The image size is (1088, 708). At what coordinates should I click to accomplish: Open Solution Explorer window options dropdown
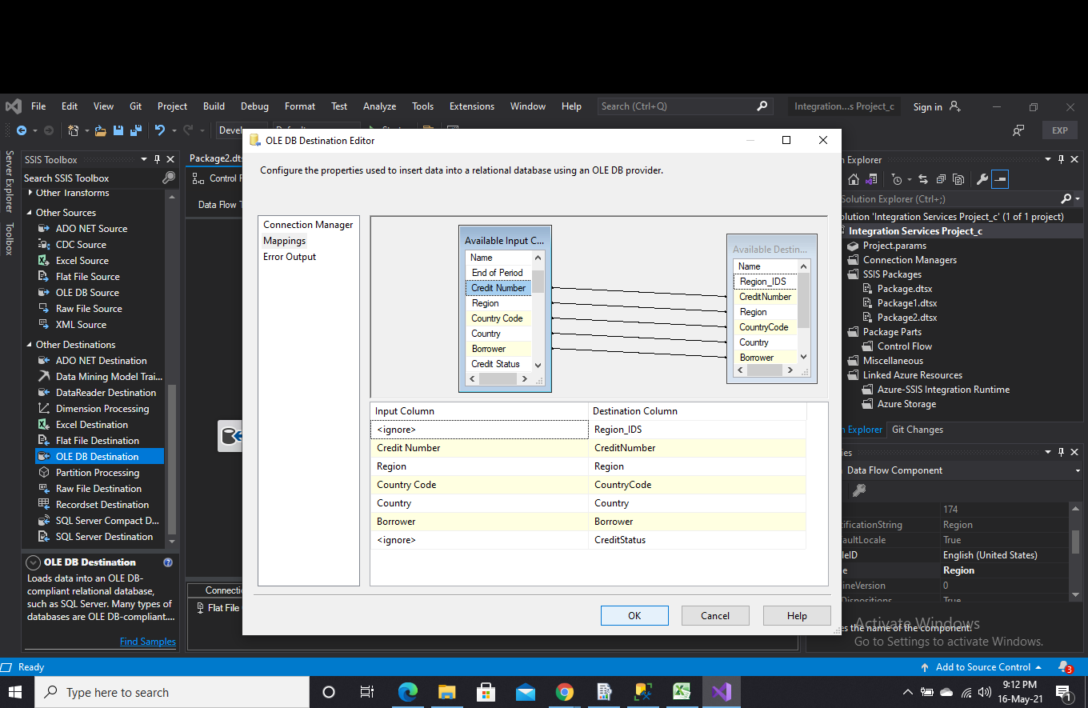[1048, 159]
